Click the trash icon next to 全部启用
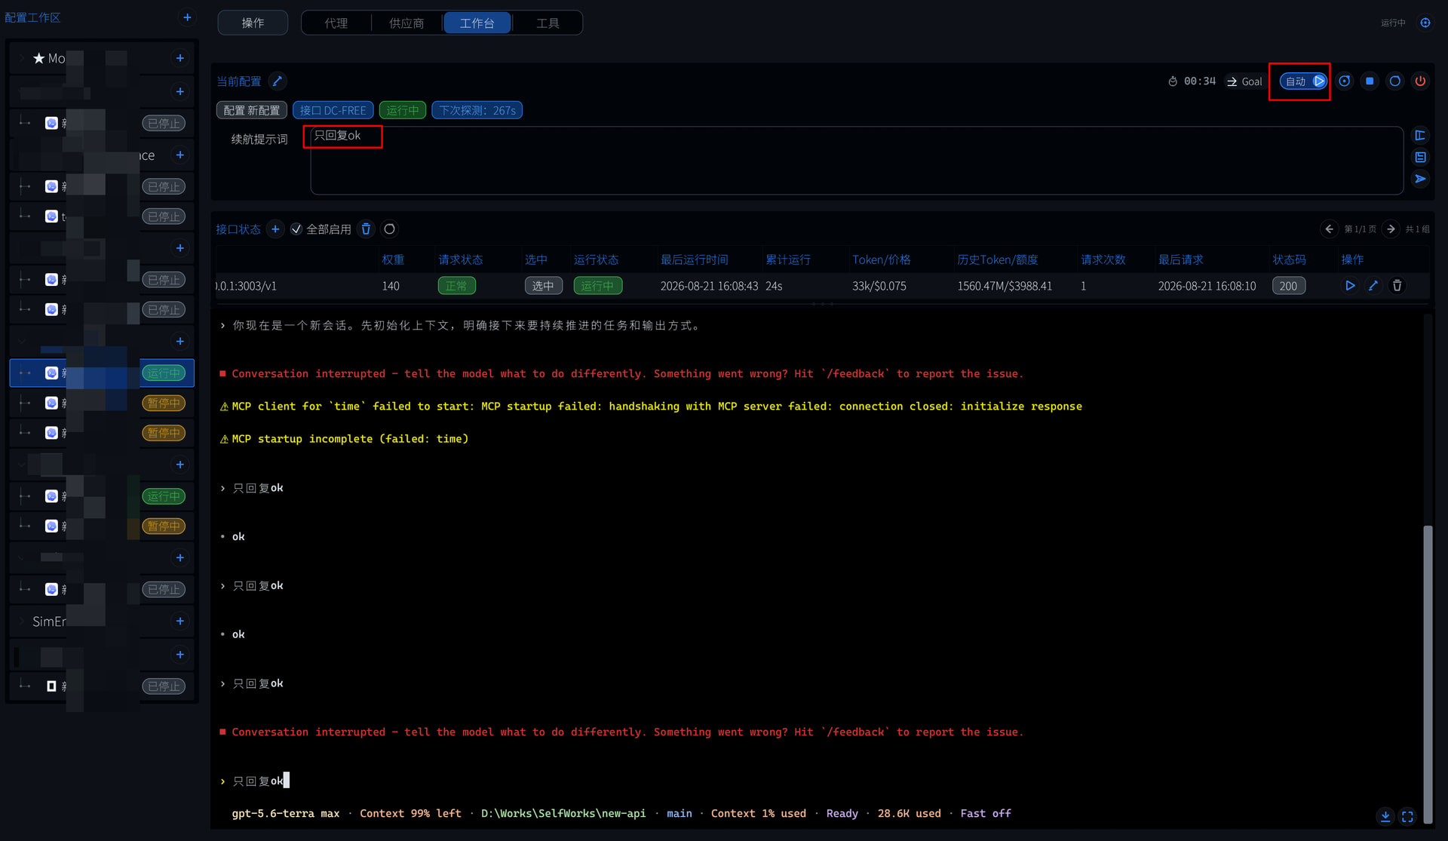 tap(366, 229)
